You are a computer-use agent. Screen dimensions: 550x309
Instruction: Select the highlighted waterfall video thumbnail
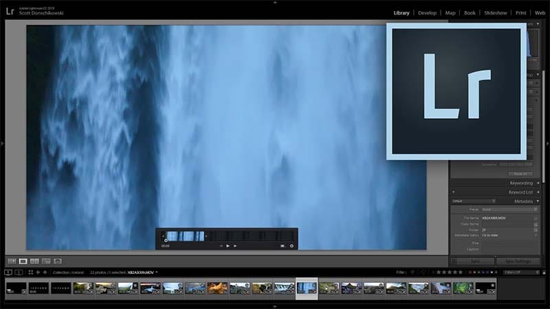pyautogui.click(x=307, y=288)
